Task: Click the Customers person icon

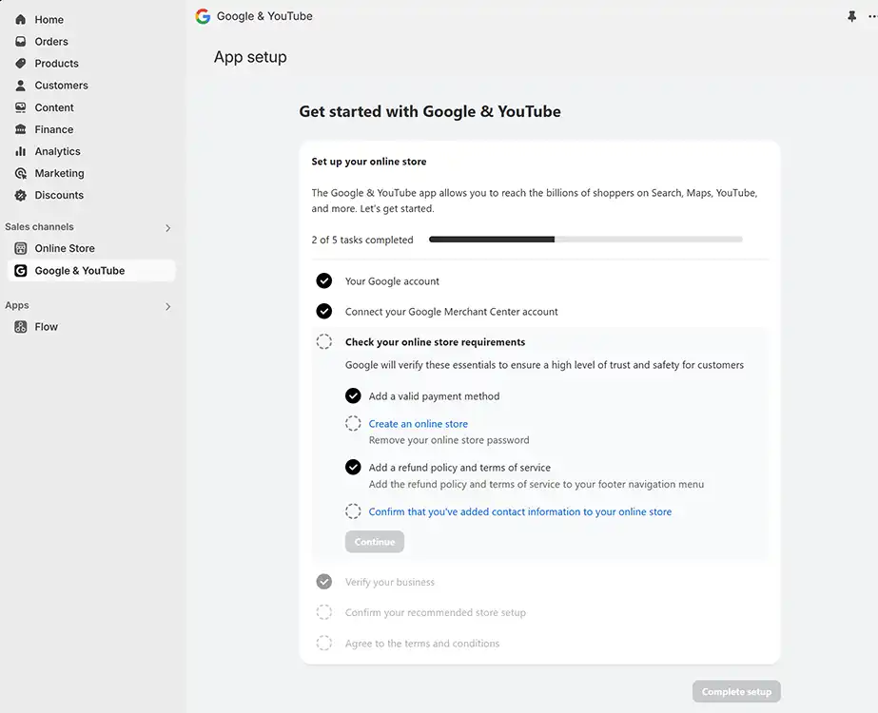Action: tap(21, 85)
